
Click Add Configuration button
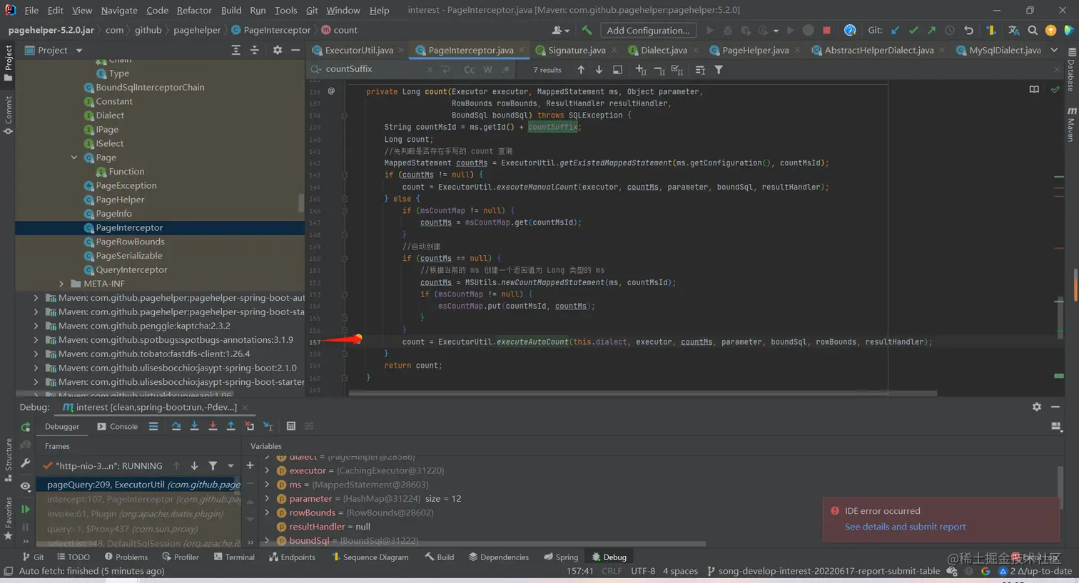[x=648, y=30]
